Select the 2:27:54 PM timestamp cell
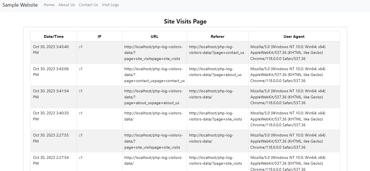The width and height of the screenshot is (370, 171). pyautogui.click(x=51, y=161)
